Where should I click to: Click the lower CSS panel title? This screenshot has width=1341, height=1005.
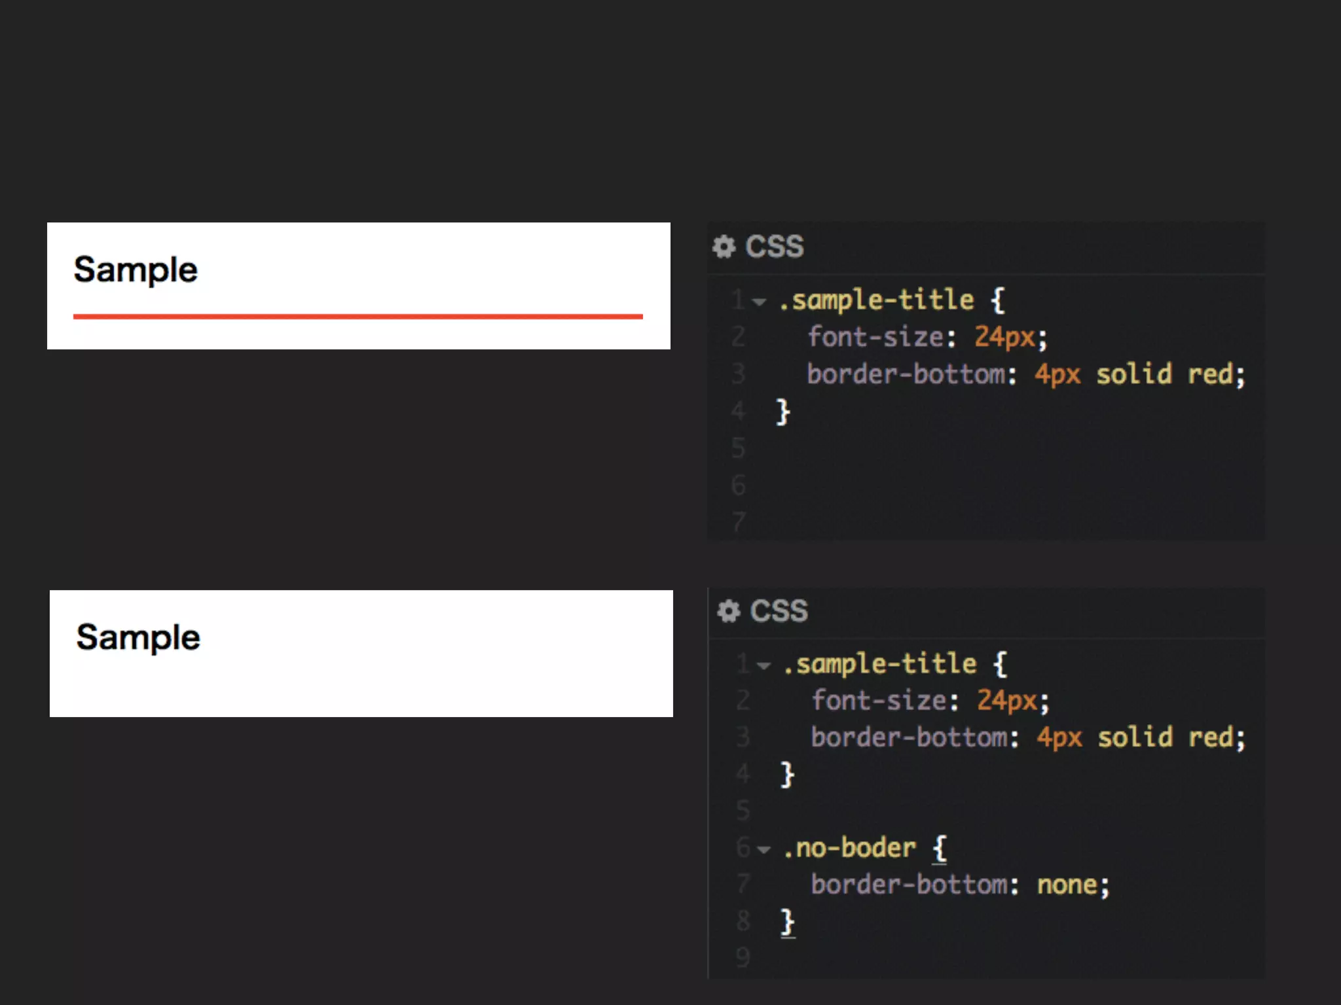pyautogui.click(x=779, y=611)
